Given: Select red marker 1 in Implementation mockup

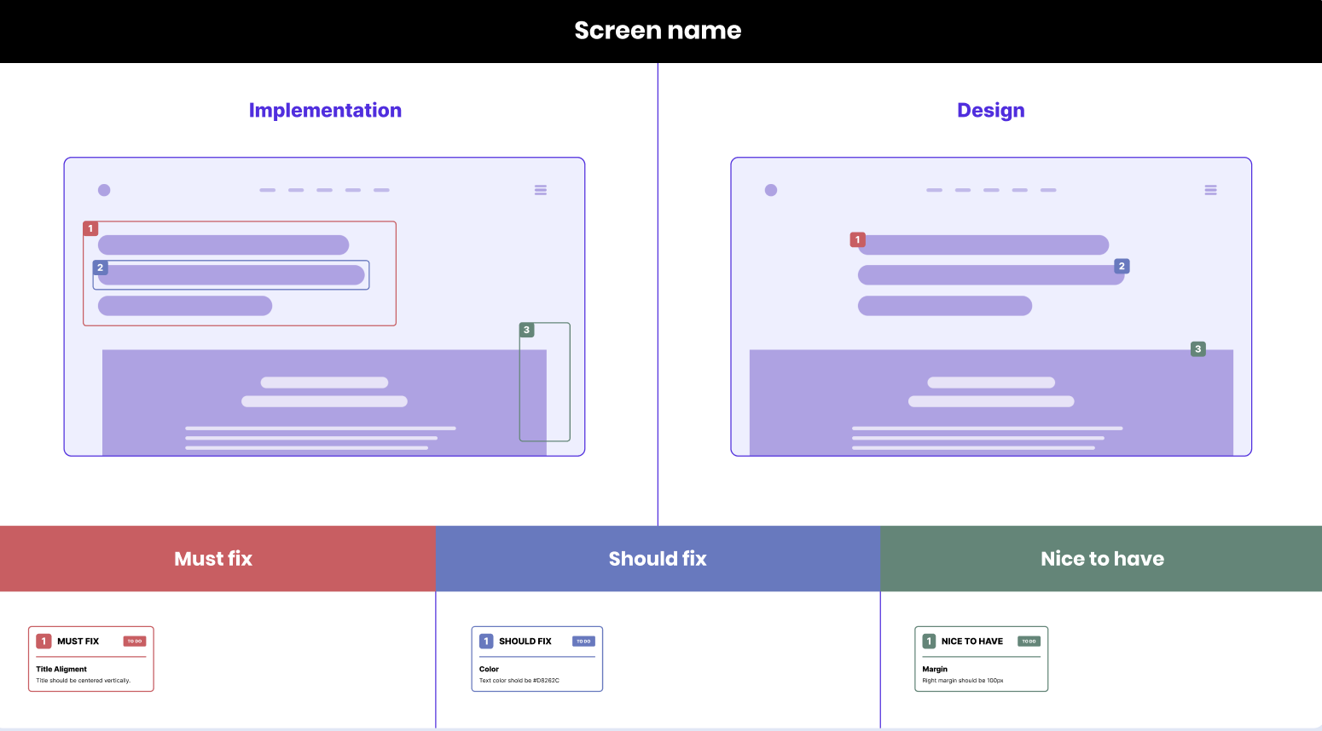Looking at the screenshot, I should click(x=90, y=228).
